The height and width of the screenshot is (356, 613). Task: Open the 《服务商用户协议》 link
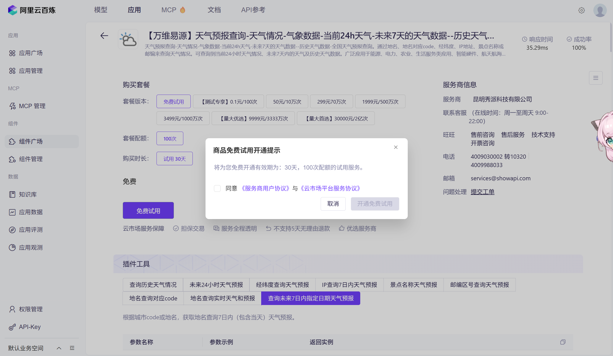pos(265,188)
